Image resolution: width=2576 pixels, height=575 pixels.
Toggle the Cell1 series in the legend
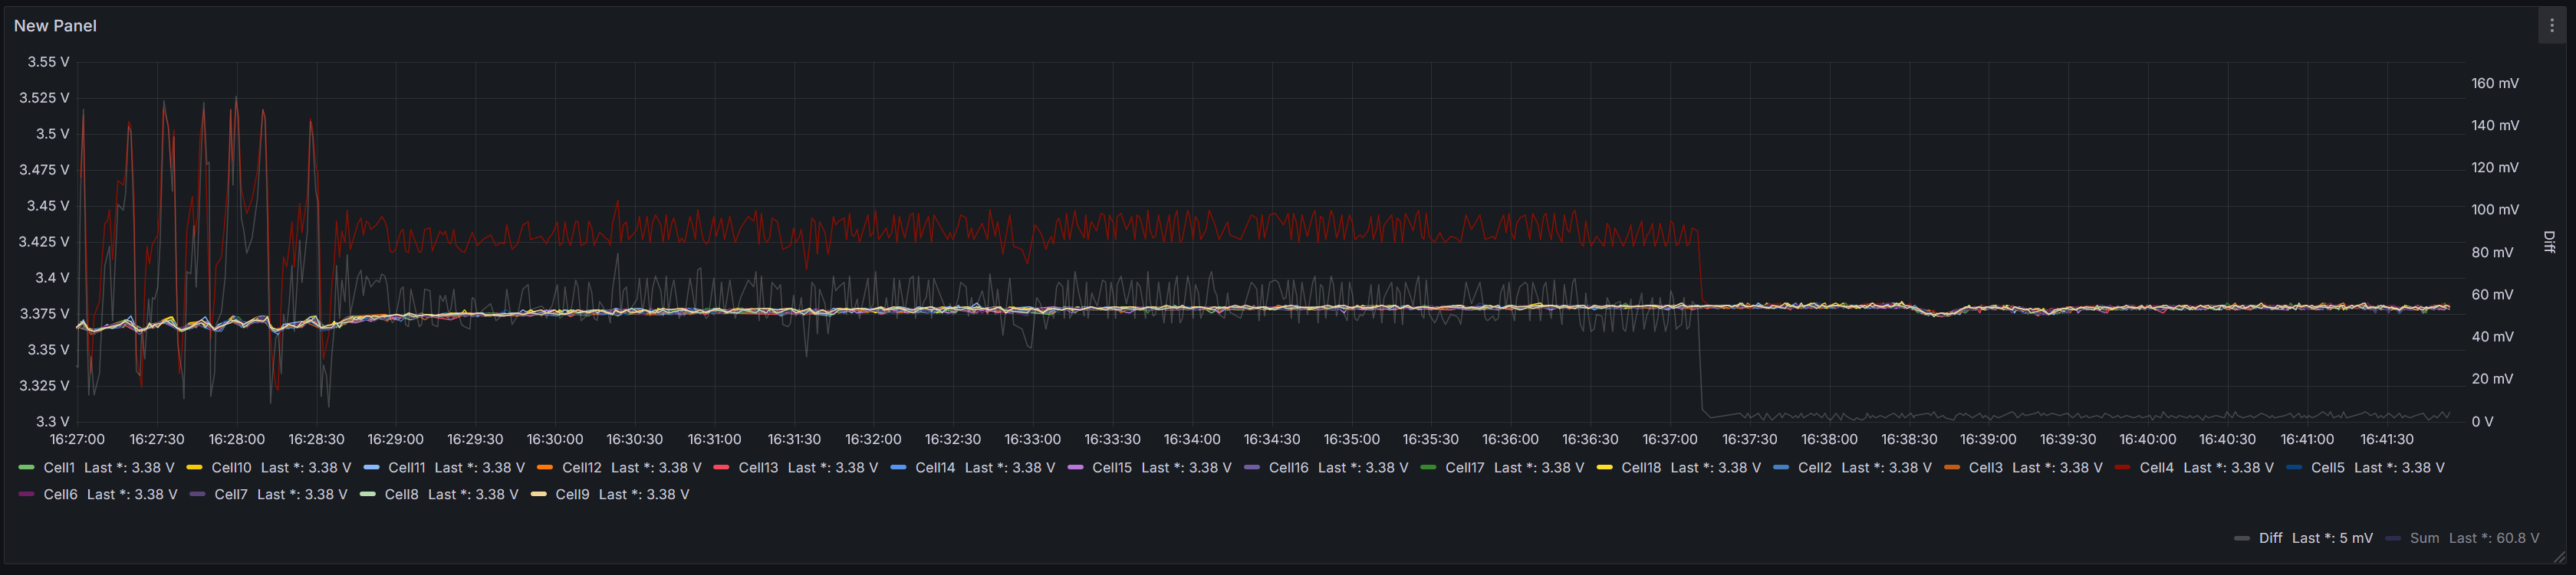(59, 467)
